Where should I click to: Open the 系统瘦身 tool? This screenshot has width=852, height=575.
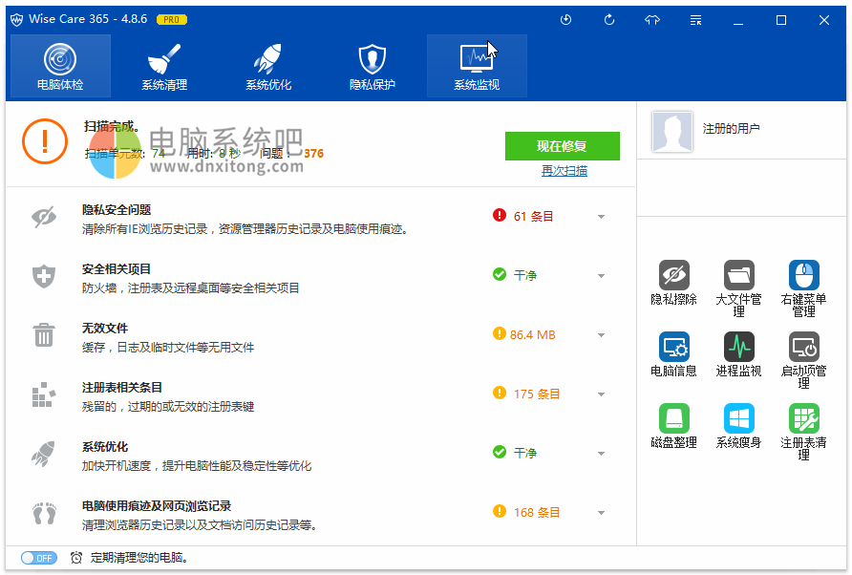738,426
